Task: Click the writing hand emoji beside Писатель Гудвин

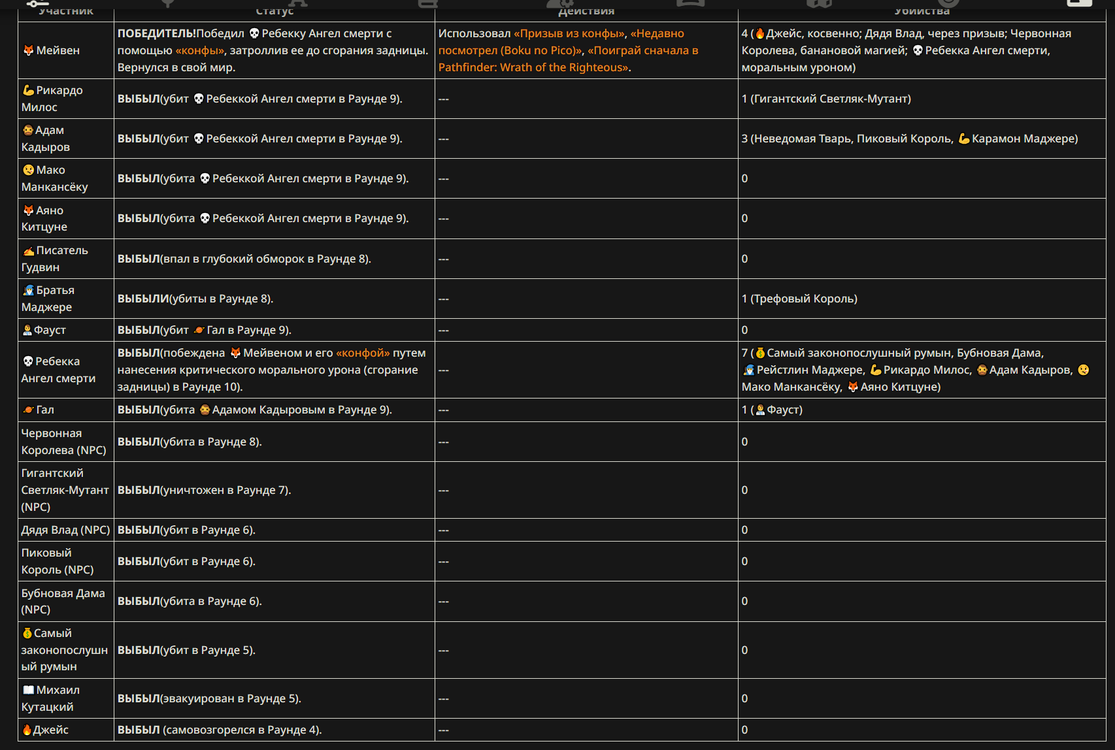Action: point(28,250)
